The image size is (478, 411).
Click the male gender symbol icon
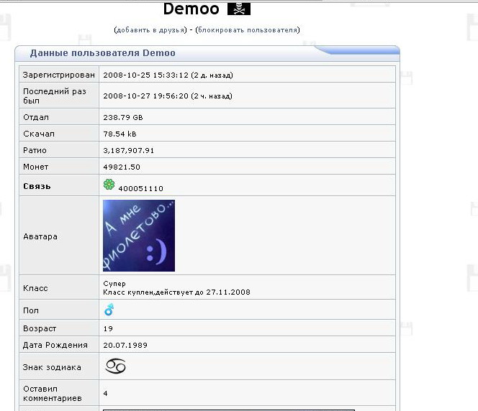click(109, 310)
